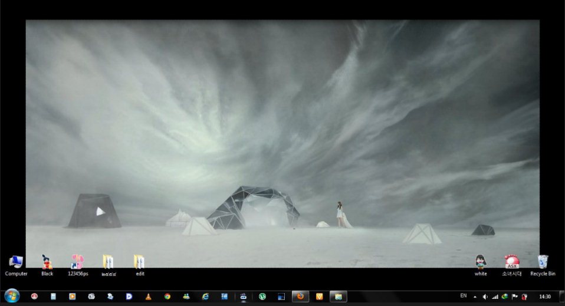Select the 123456ps desktop shortcut

pyautogui.click(x=78, y=265)
